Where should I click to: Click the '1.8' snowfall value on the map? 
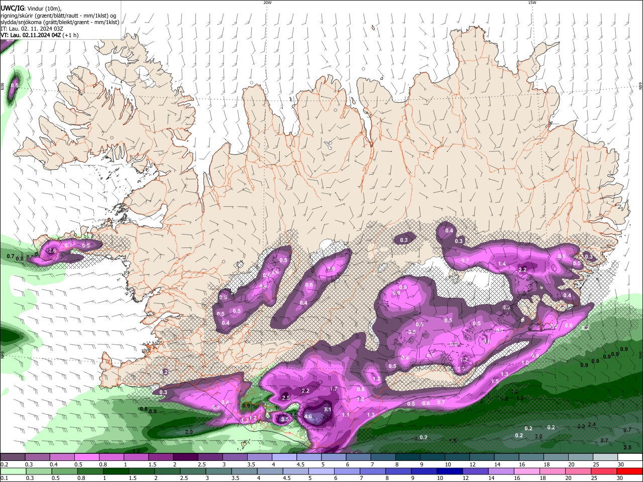(360, 400)
